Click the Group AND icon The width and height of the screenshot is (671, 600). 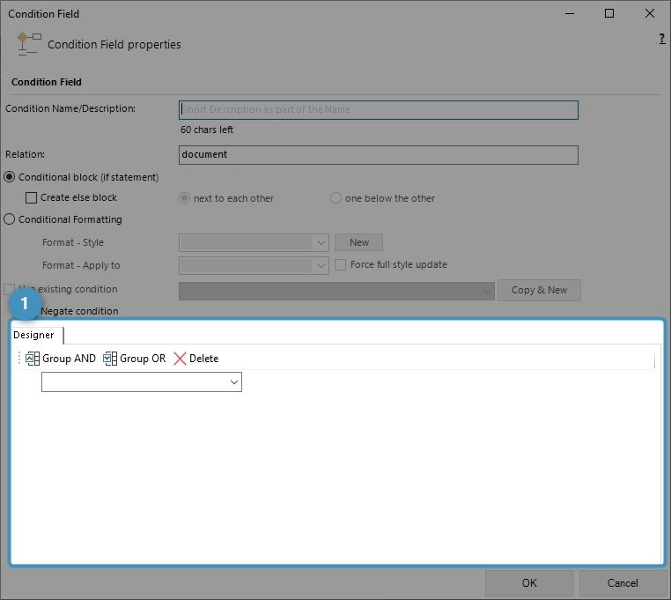[x=33, y=359]
